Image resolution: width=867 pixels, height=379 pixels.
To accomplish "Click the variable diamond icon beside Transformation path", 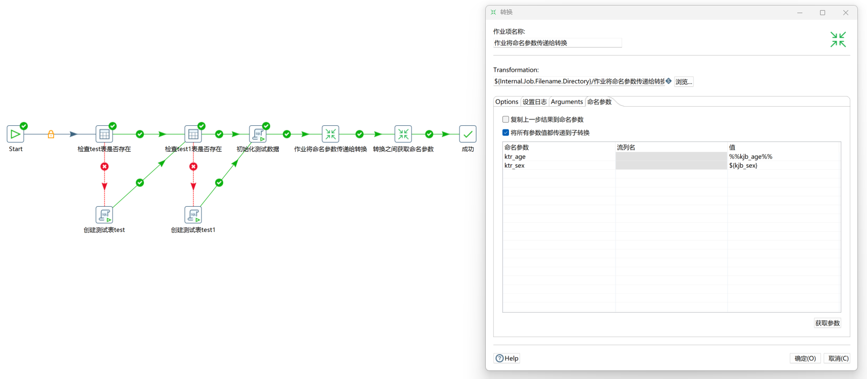I will tap(669, 81).
